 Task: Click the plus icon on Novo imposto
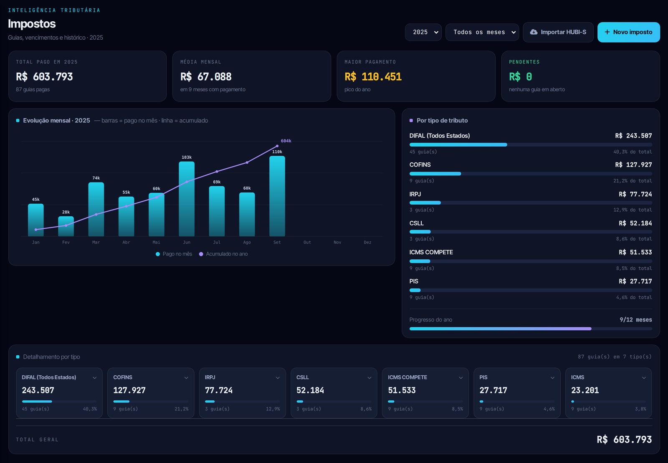607,32
